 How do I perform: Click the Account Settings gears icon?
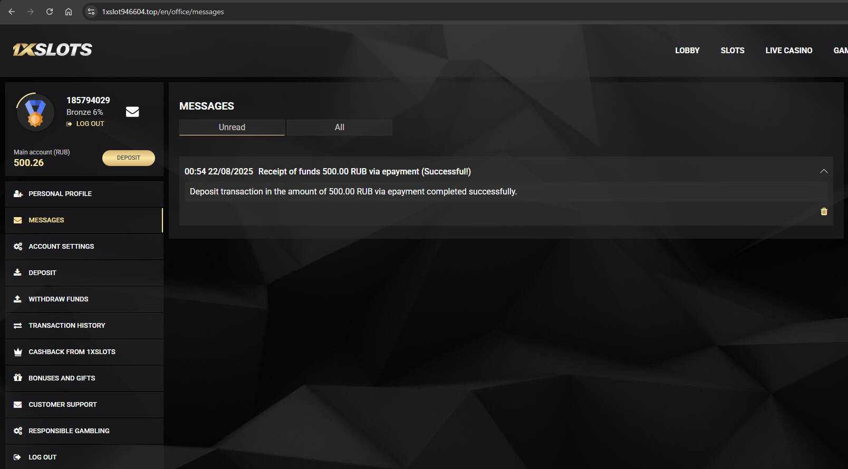18,247
